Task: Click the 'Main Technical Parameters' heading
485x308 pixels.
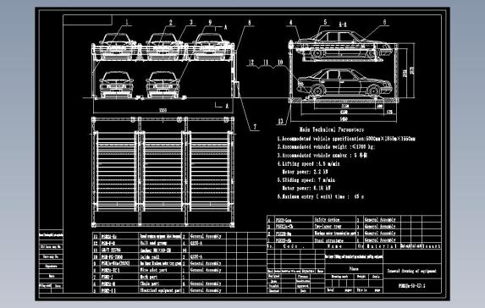Action: (x=332, y=129)
